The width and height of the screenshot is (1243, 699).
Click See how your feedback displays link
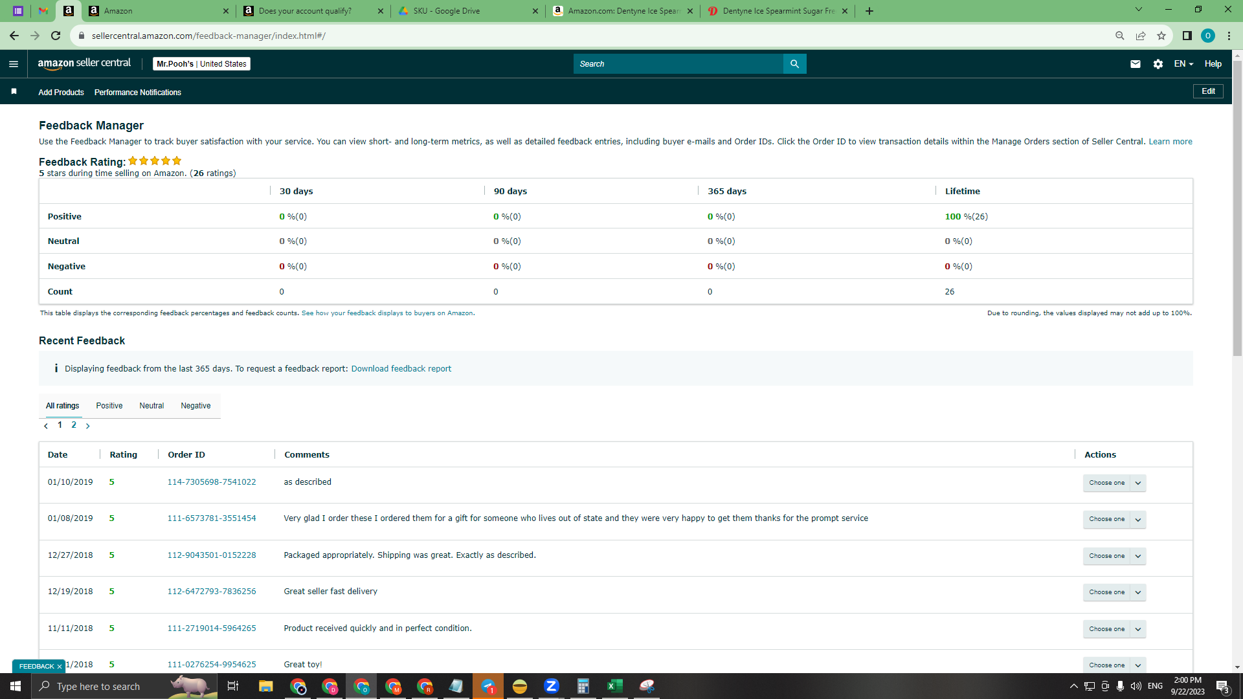click(x=387, y=313)
